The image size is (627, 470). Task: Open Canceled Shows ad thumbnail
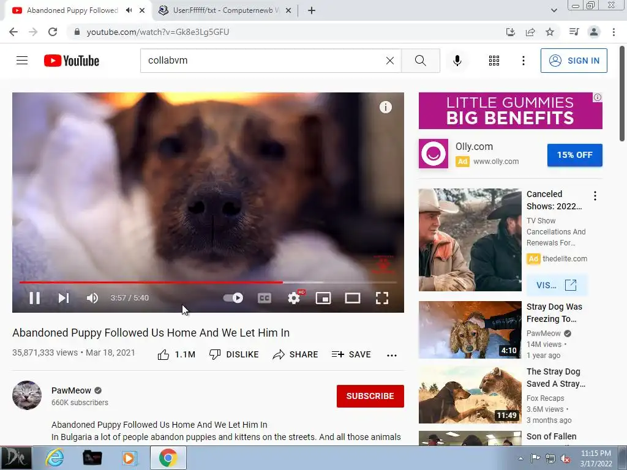[x=470, y=240]
